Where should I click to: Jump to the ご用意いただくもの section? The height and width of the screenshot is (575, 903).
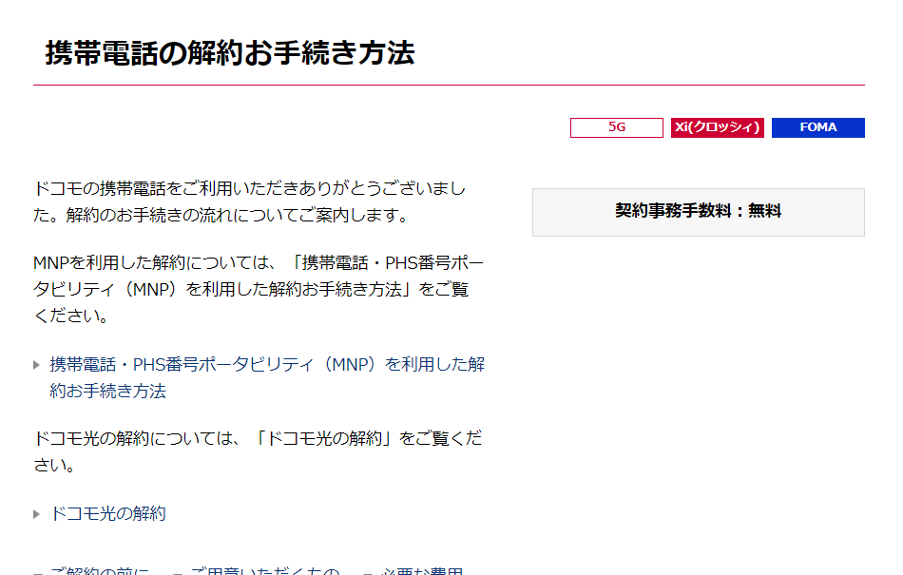(265, 570)
